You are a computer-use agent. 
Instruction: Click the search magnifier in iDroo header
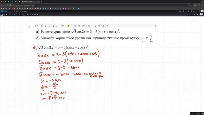(177, 11)
